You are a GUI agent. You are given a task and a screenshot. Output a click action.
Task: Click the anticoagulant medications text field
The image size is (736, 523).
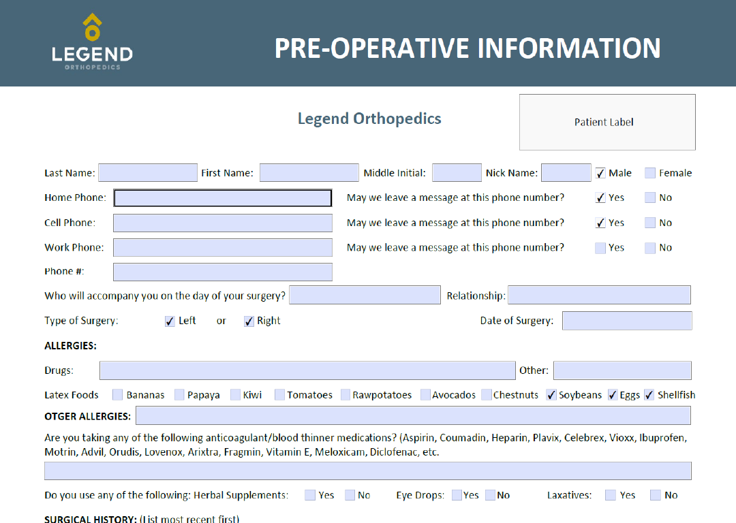tap(368, 471)
